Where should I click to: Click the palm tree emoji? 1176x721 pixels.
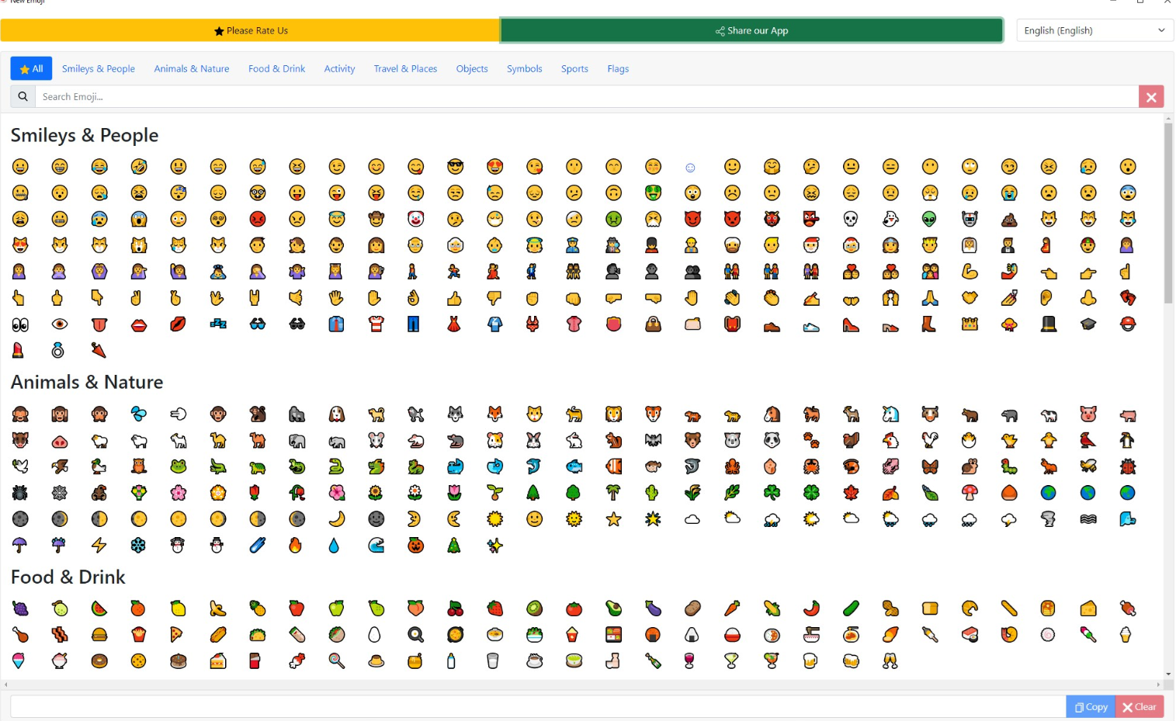click(613, 493)
